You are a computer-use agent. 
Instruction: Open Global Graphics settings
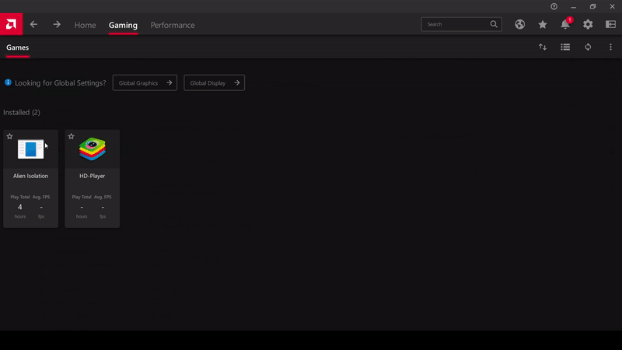click(x=145, y=82)
